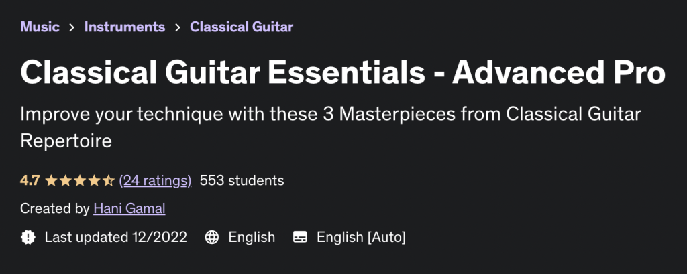Click the 553 students count
Screen dimensions: 687x274
[x=242, y=180]
